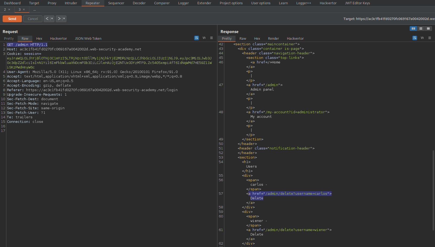Click the Target URL label
This screenshot has width=435, height=247.
click(x=389, y=19)
